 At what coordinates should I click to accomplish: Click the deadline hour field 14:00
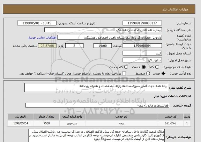103,46
